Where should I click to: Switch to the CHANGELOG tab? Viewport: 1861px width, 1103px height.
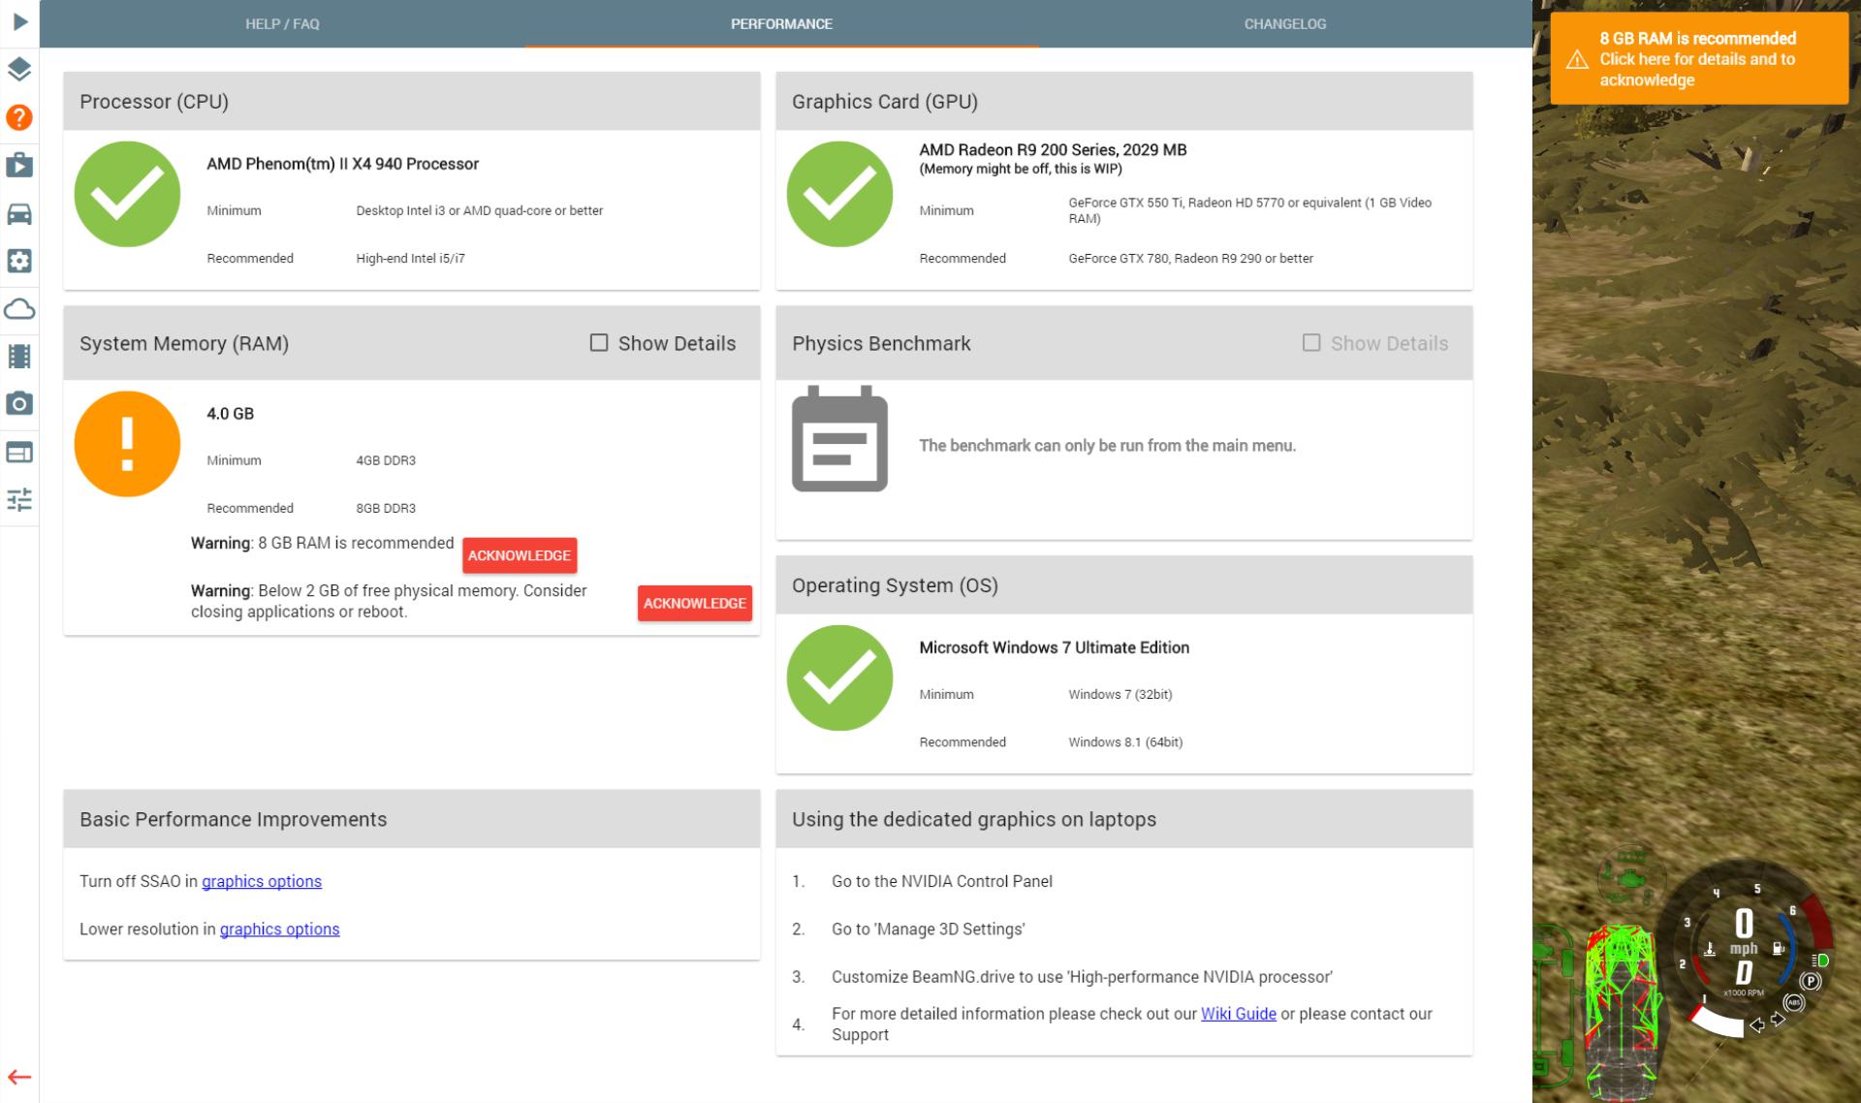pyautogui.click(x=1284, y=24)
